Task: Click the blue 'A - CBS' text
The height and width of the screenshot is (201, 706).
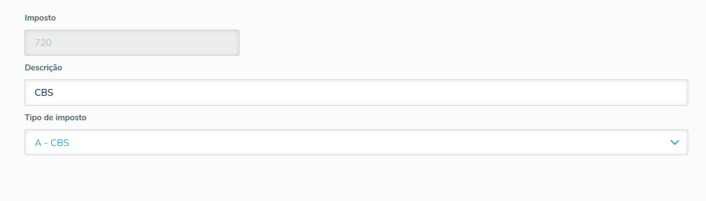Action: (x=52, y=143)
